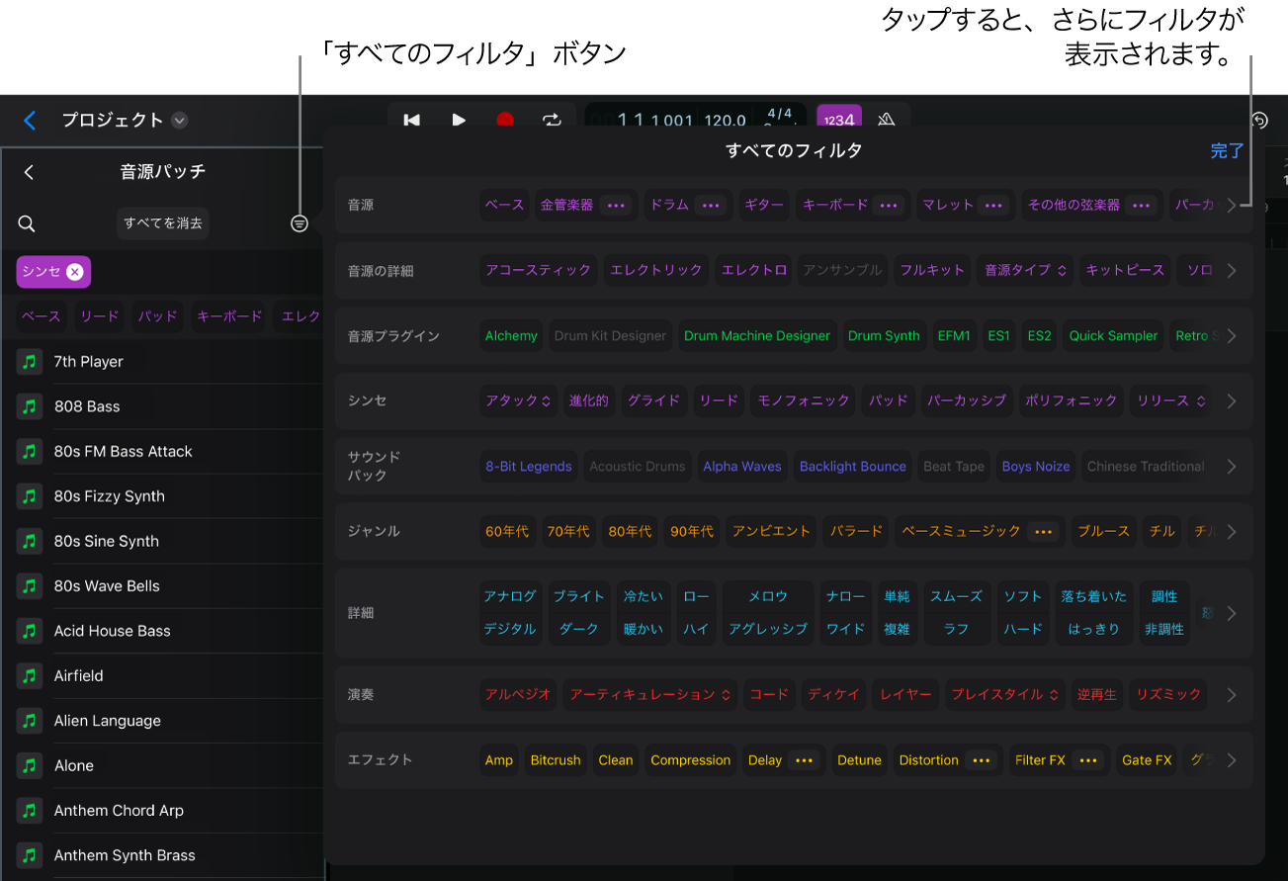The width and height of the screenshot is (1288, 881).
Task: Select the アルペジオ performance filter
Action: 518,695
